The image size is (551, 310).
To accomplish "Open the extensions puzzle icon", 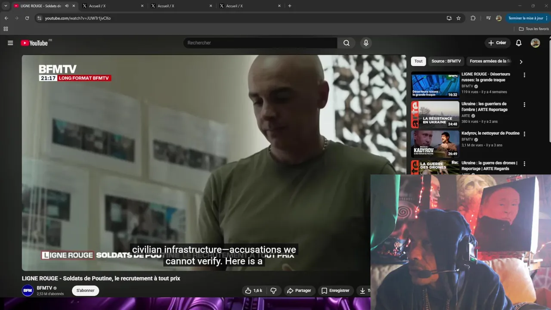I will pos(473,18).
